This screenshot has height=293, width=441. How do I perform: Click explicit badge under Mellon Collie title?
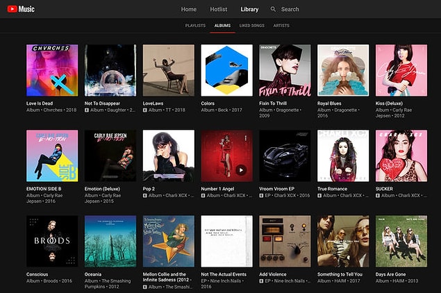[x=145, y=287]
